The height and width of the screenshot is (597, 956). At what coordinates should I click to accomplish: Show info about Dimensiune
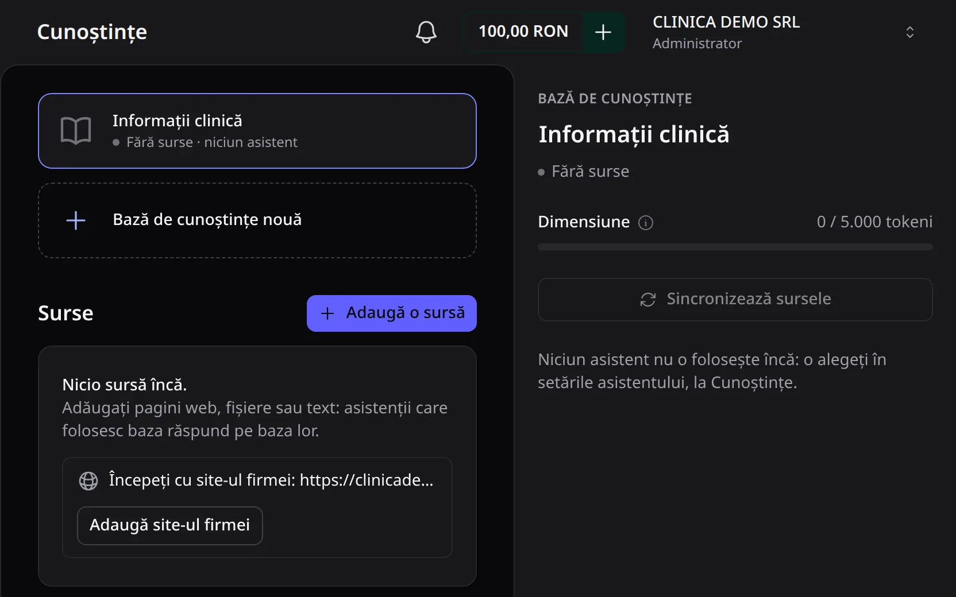(646, 223)
